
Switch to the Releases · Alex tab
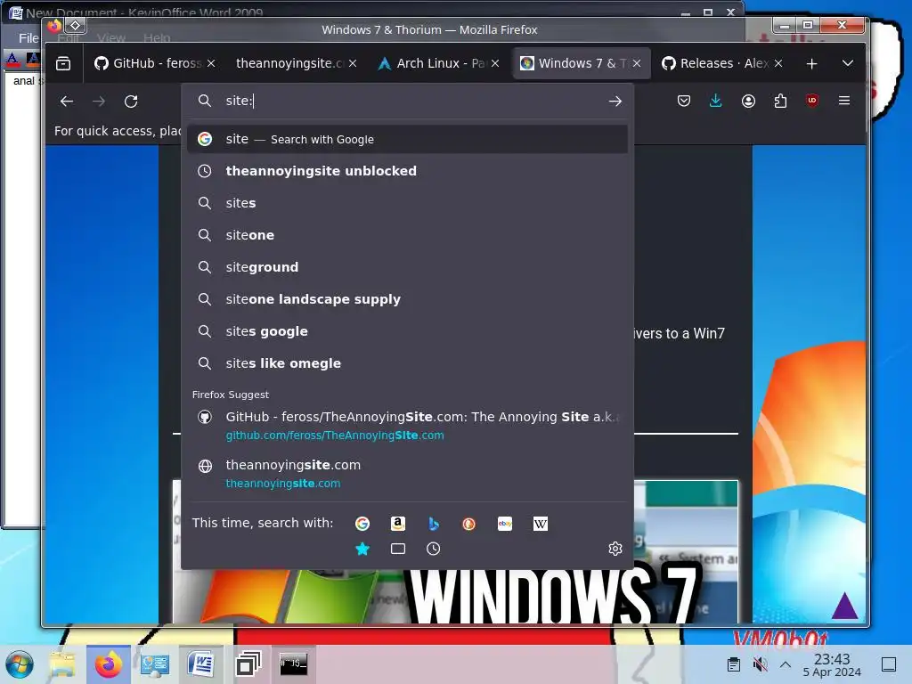pos(719,63)
